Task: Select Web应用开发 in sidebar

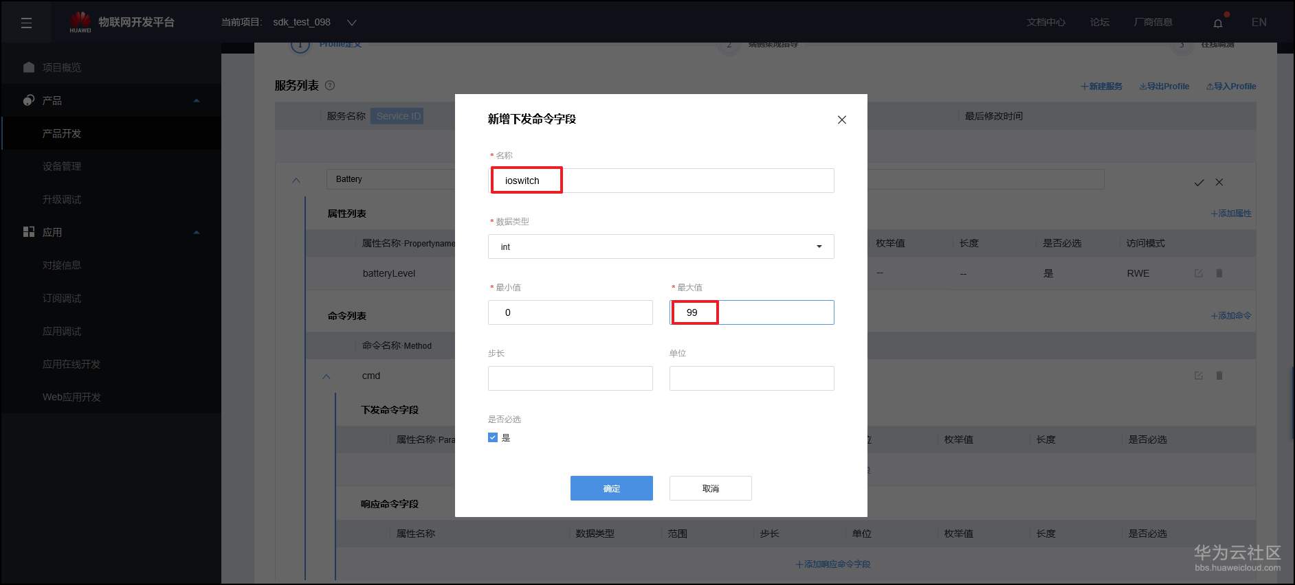Action: point(71,397)
